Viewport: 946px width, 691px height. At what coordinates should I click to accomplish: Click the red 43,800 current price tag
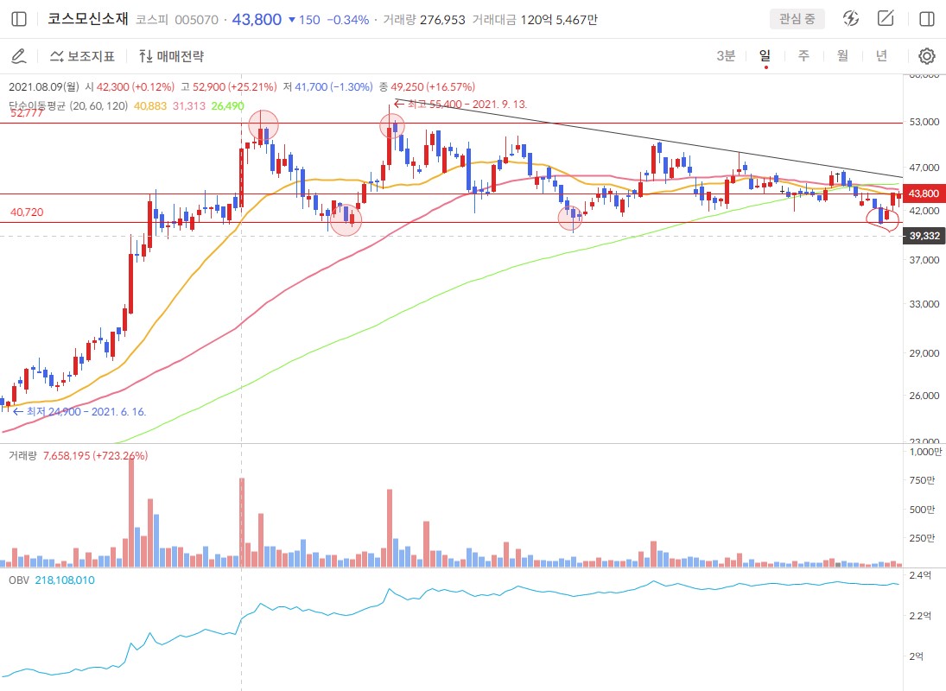coord(924,193)
